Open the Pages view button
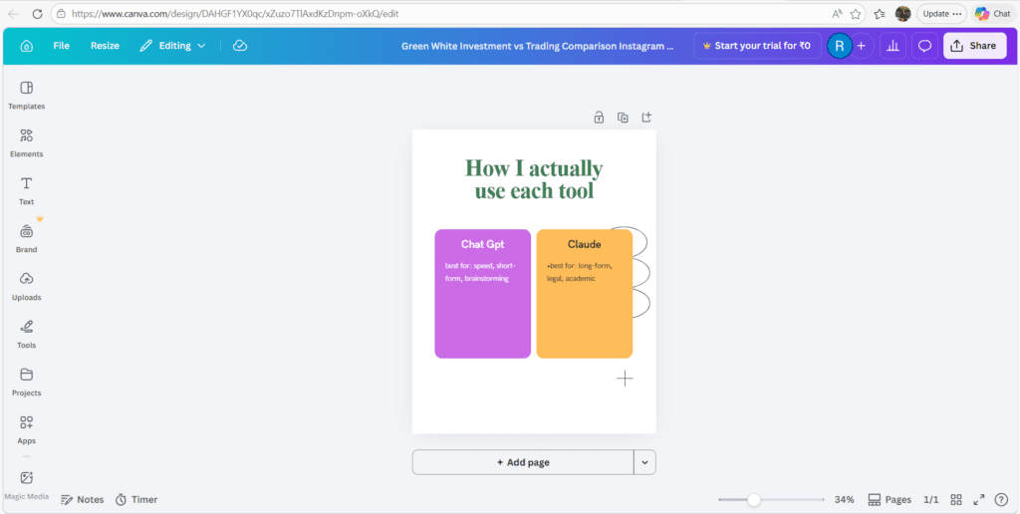This screenshot has height=514, width=1020. point(890,500)
